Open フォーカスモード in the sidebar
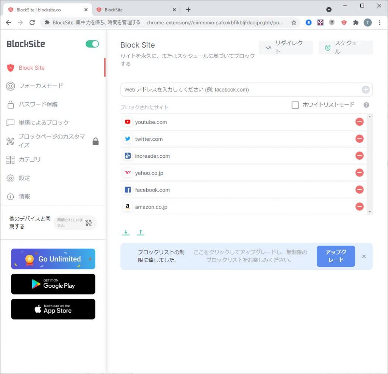 click(x=41, y=86)
